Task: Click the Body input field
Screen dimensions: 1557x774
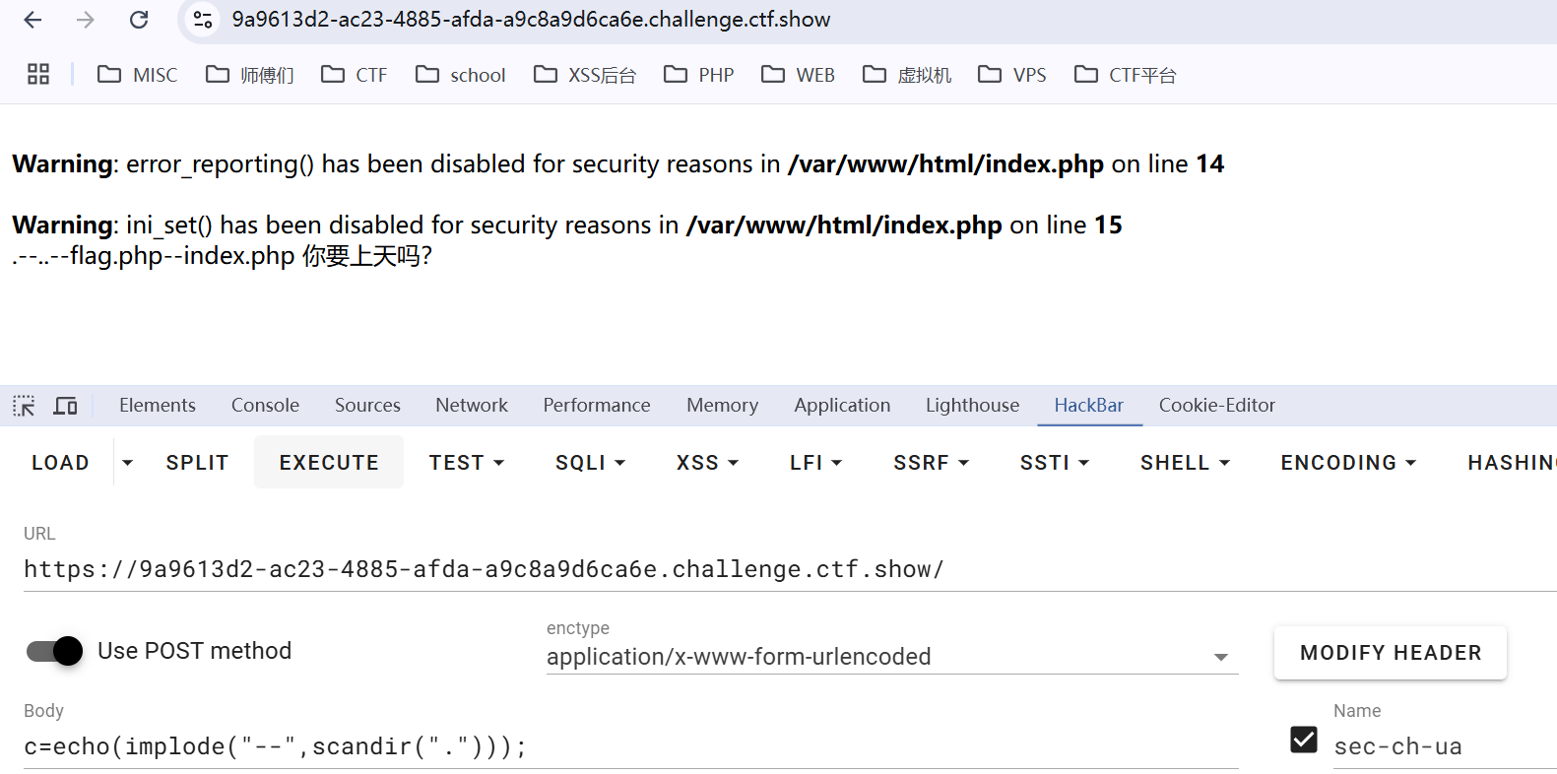Action: (630, 746)
